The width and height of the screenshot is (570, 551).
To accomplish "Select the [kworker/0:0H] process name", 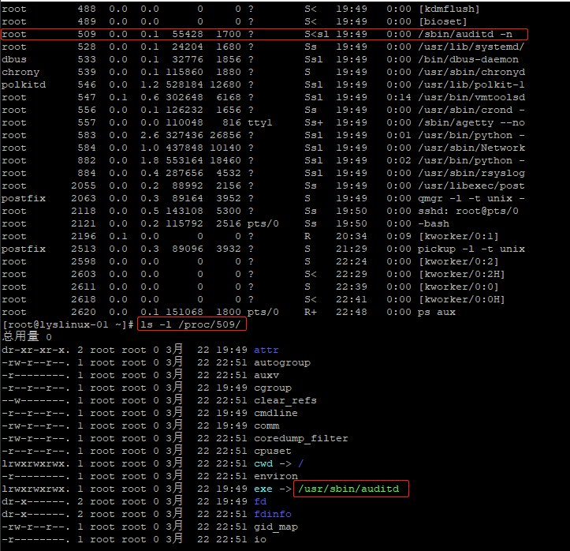I will [462, 299].
